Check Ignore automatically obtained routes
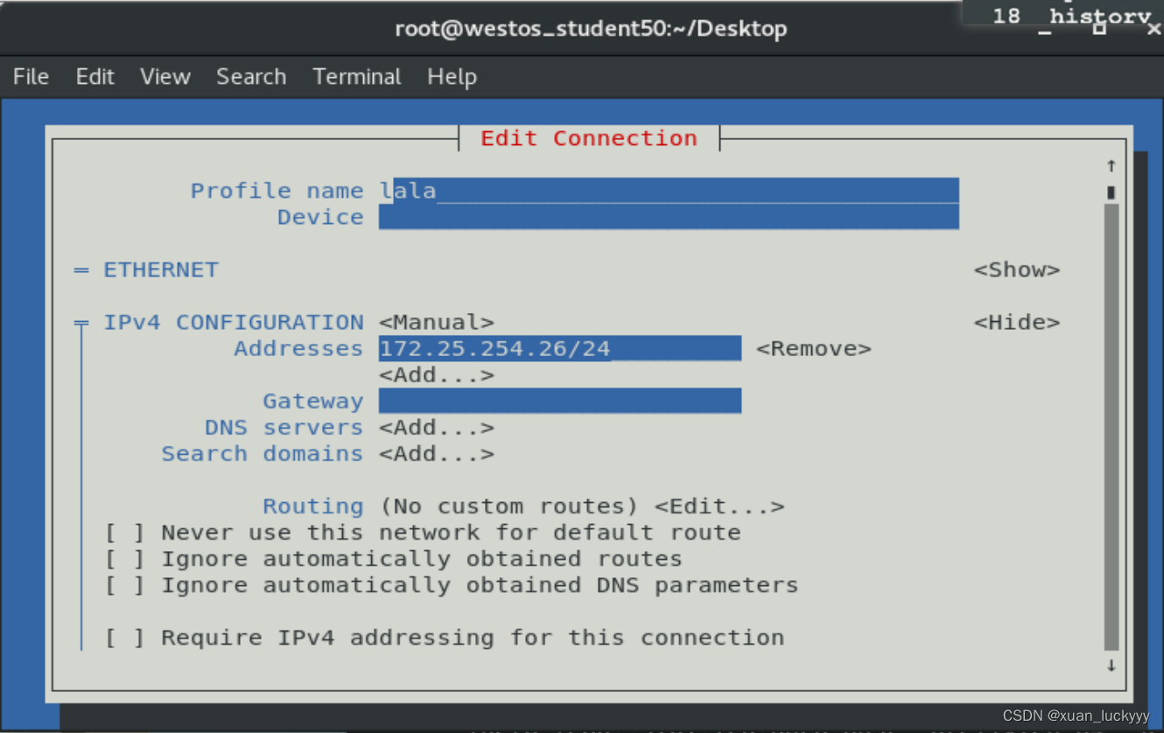Viewport: 1164px width, 733px height. [124, 559]
